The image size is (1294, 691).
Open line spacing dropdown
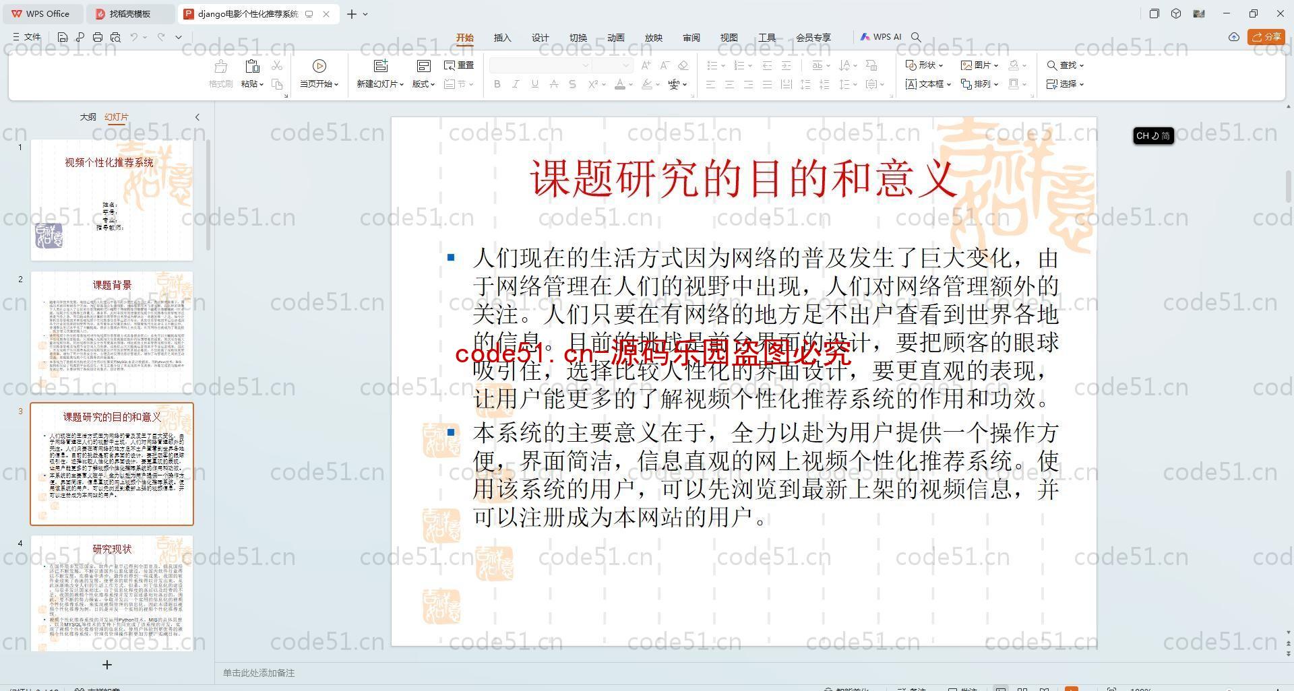coord(848,84)
